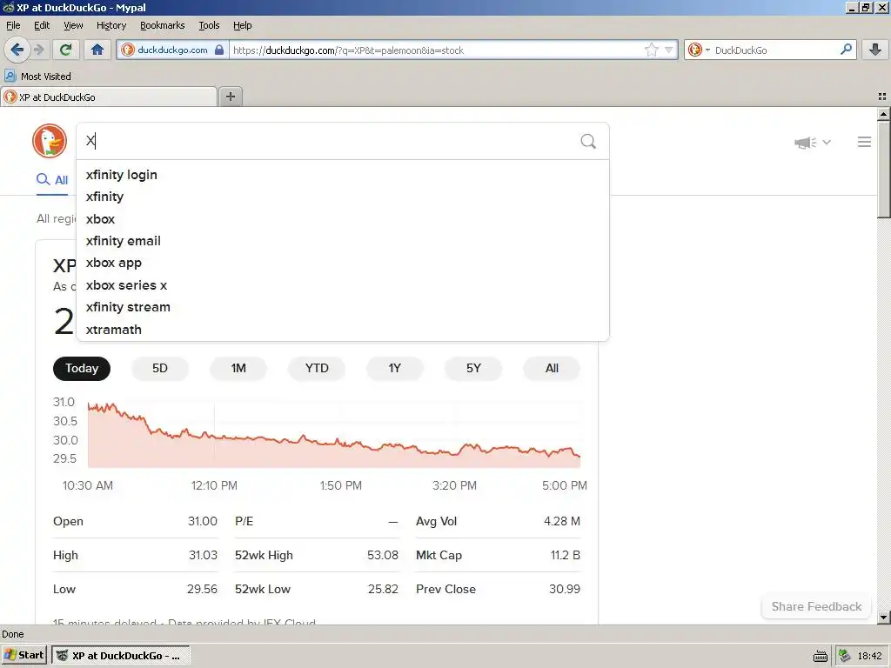Choose the plain xfinity suggestion
This screenshot has height=668, width=891.
[343, 197]
